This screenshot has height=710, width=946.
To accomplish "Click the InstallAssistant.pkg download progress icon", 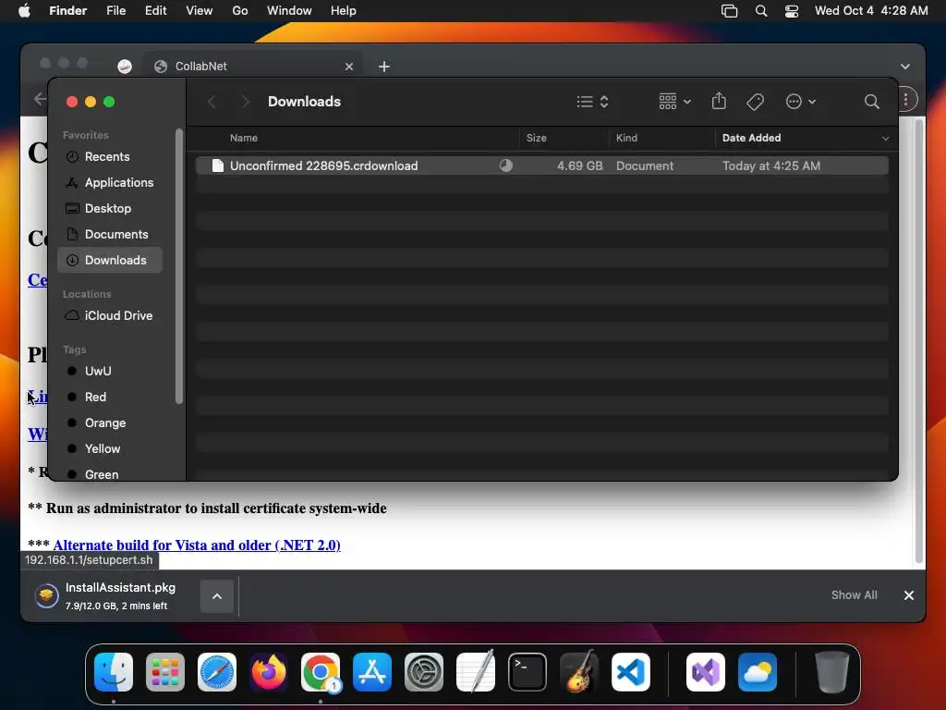I will click(x=46, y=596).
